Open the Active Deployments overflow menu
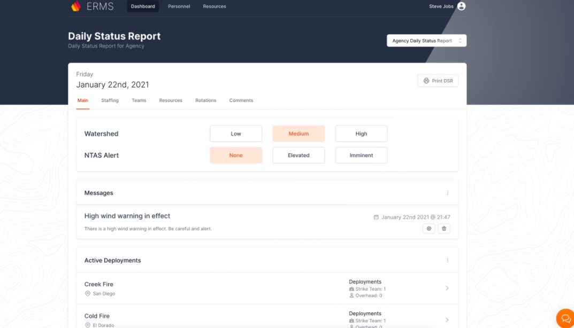The image size is (574, 328). click(448, 260)
